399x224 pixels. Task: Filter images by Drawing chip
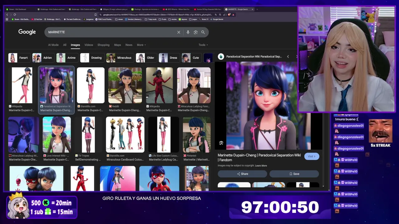[x=92, y=58]
